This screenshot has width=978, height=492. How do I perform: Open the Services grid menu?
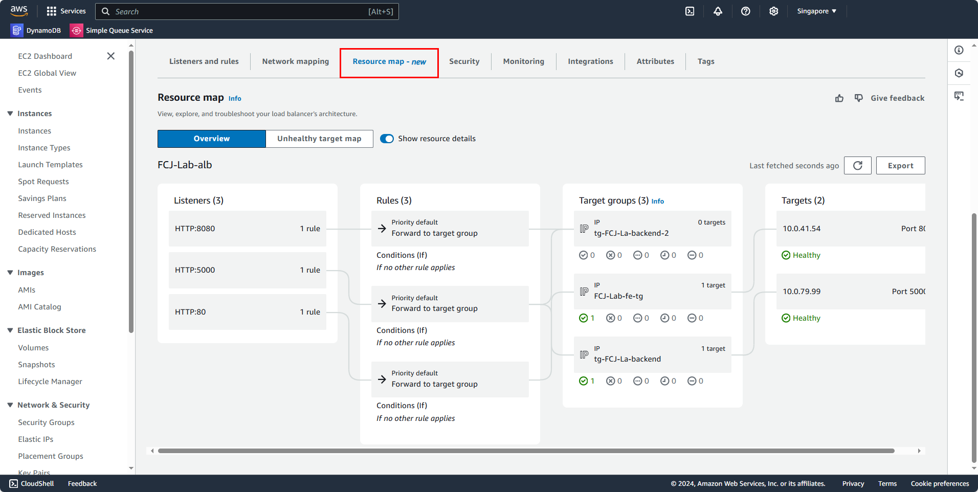click(x=66, y=11)
